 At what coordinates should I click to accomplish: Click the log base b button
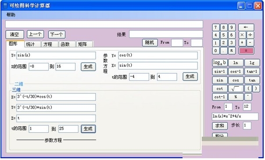click(x=219, y=63)
